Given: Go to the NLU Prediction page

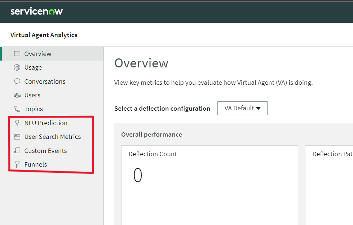Looking at the screenshot, I should point(46,123).
